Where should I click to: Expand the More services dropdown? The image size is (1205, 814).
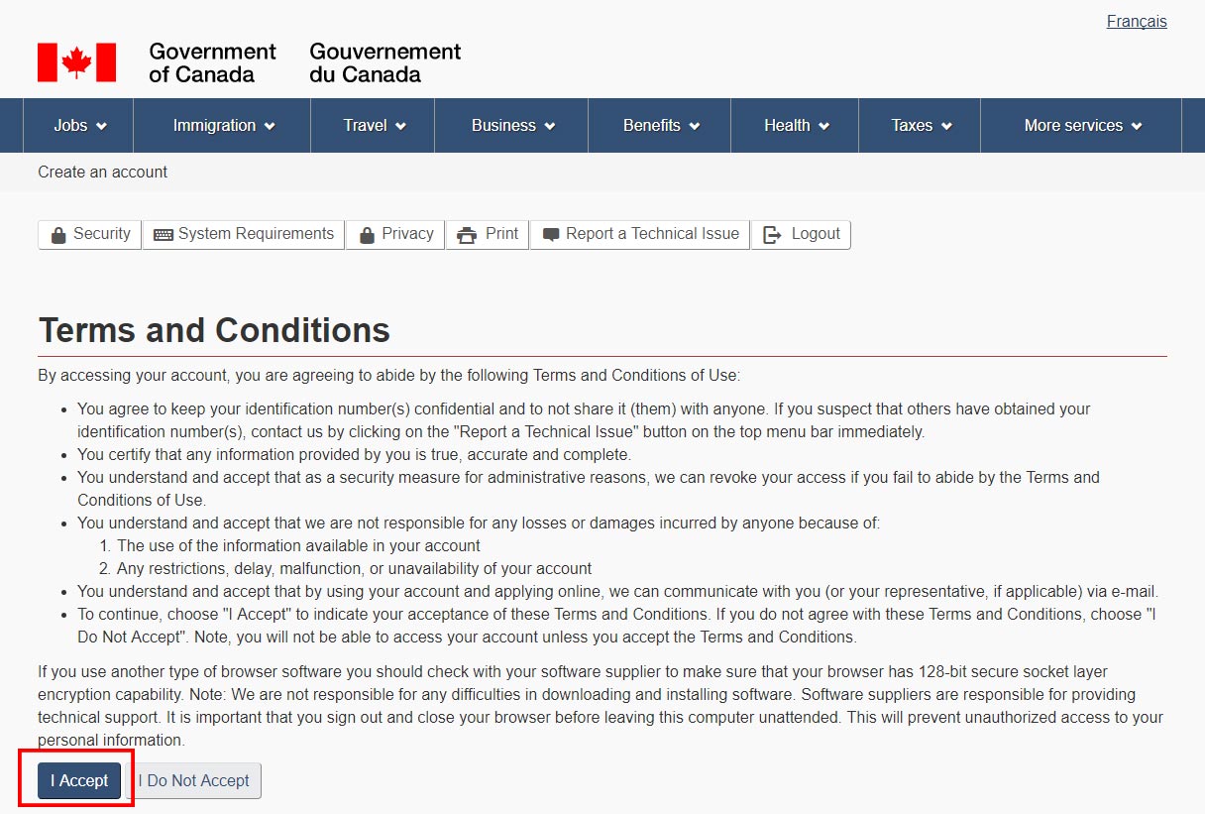(1083, 126)
